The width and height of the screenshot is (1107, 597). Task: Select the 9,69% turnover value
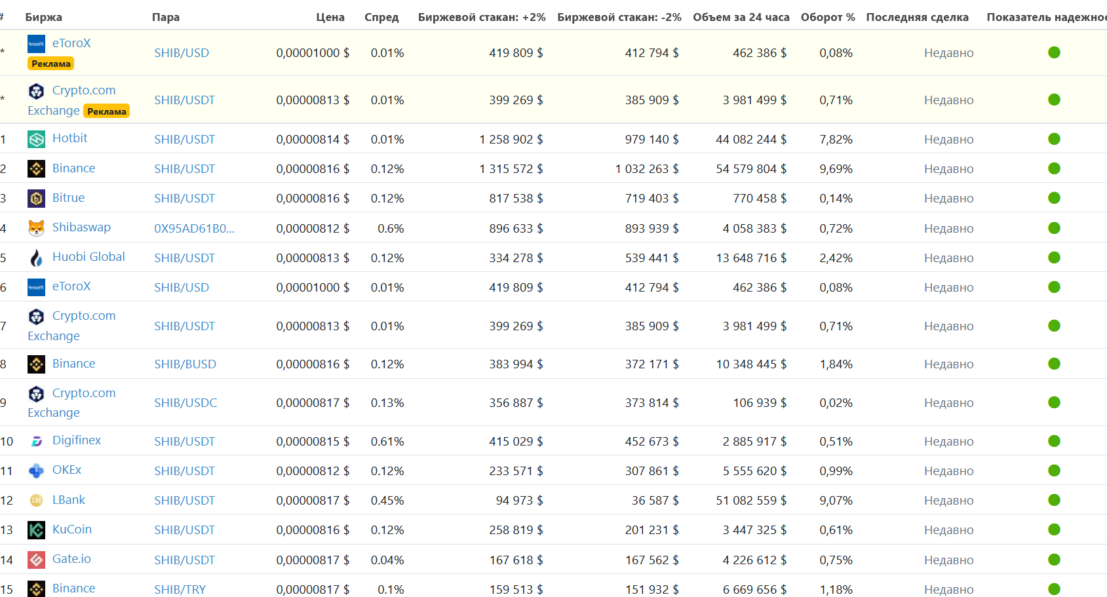click(x=836, y=169)
